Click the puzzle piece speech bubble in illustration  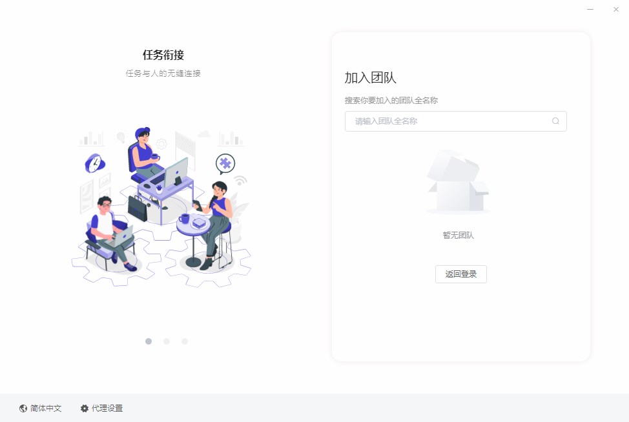tap(225, 164)
